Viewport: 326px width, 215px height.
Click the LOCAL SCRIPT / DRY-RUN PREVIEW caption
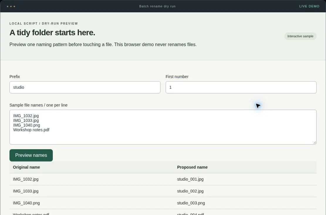44,23
